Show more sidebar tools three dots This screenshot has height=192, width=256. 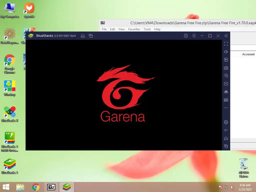(226, 108)
